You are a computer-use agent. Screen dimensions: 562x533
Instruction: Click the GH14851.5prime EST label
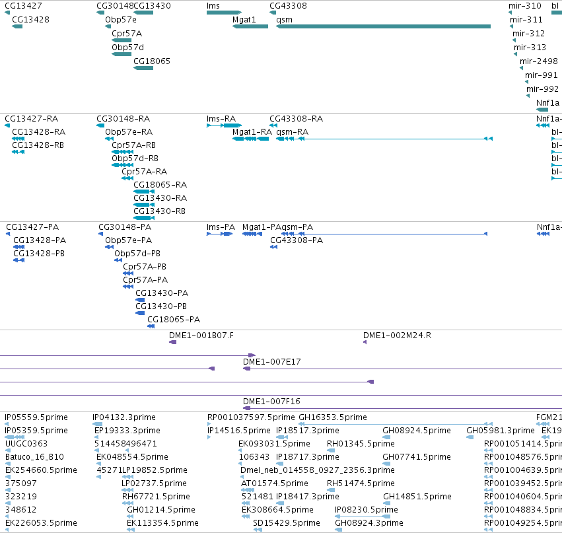click(x=417, y=497)
